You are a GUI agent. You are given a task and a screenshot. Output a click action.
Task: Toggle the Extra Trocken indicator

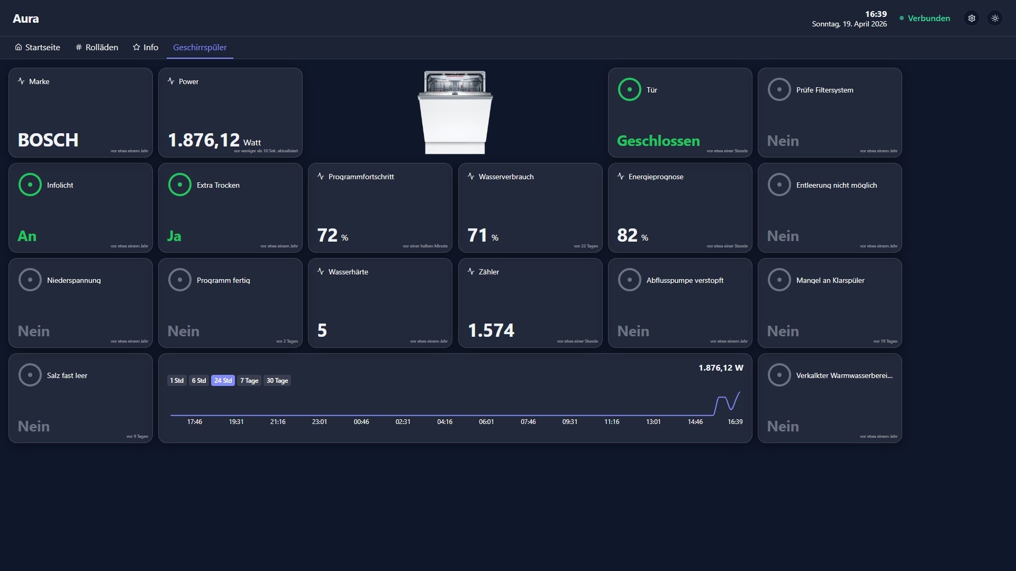tap(180, 185)
